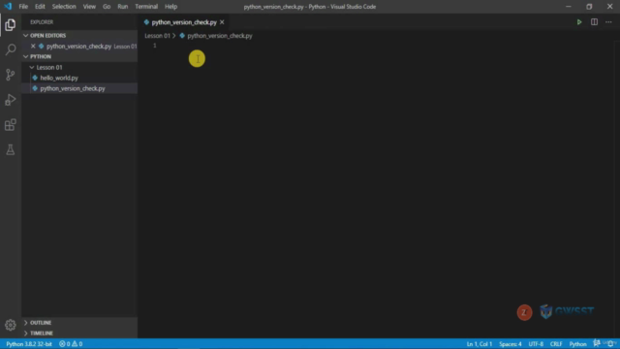Open the Explorer view in activity bar
Screen dimensions: 620x349
pyautogui.click(x=11, y=25)
